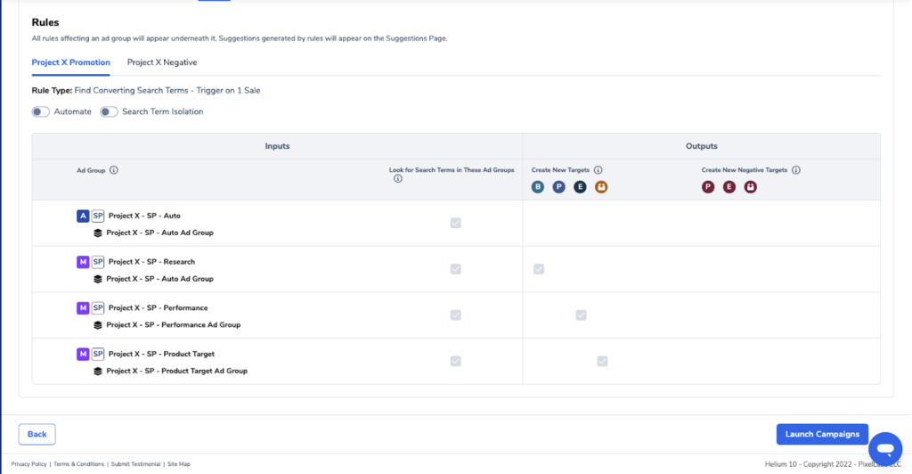Select Project X - SP - Performance Ad Group text
This screenshot has height=474, width=912.
tap(174, 325)
